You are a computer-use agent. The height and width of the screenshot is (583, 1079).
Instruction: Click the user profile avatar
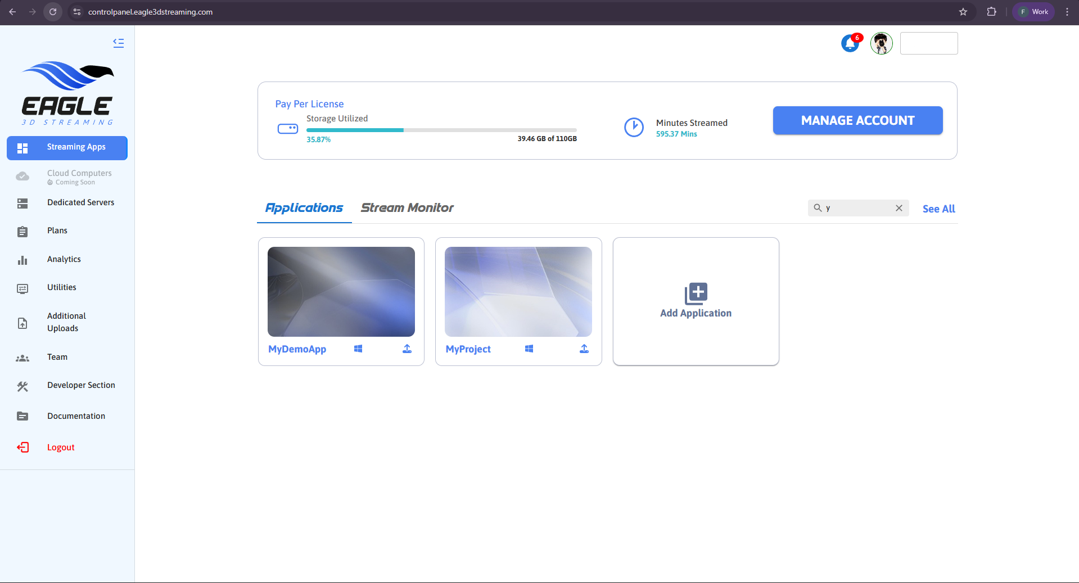pos(881,43)
